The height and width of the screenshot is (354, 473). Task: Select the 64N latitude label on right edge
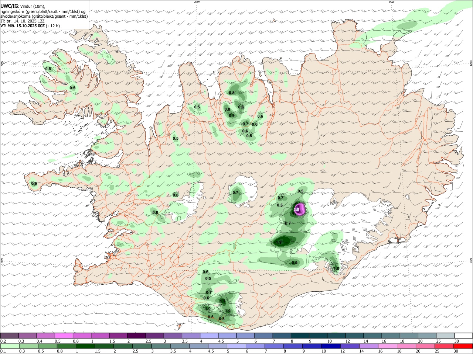pyautogui.click(x=471, y=261)
